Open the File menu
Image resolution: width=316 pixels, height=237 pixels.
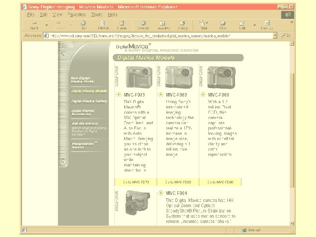[31, 15]
